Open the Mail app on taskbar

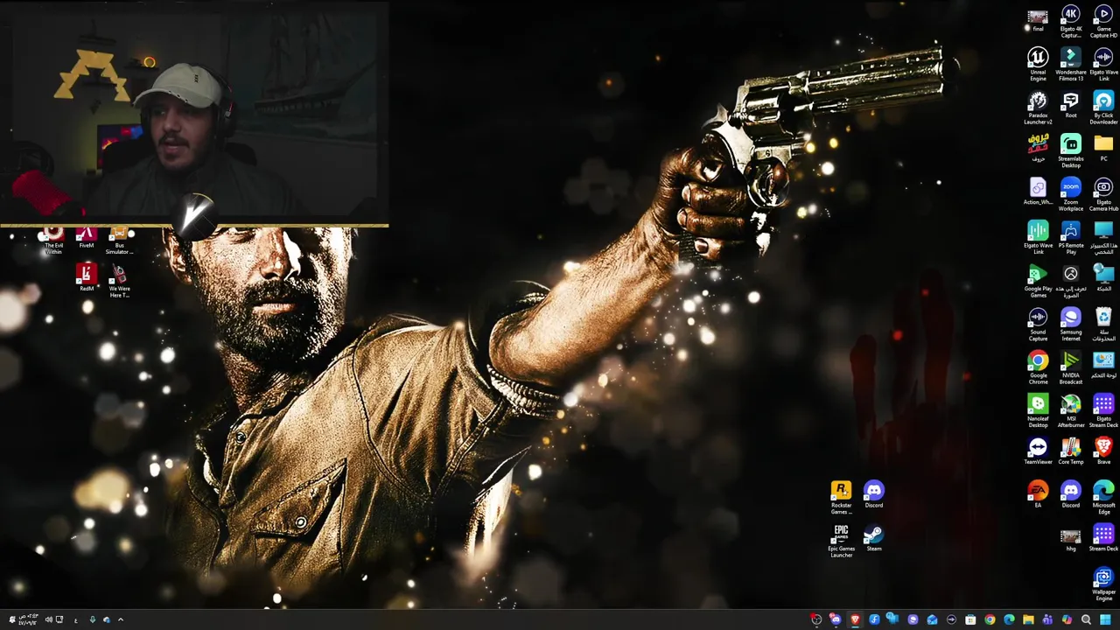tap(932, 619)
